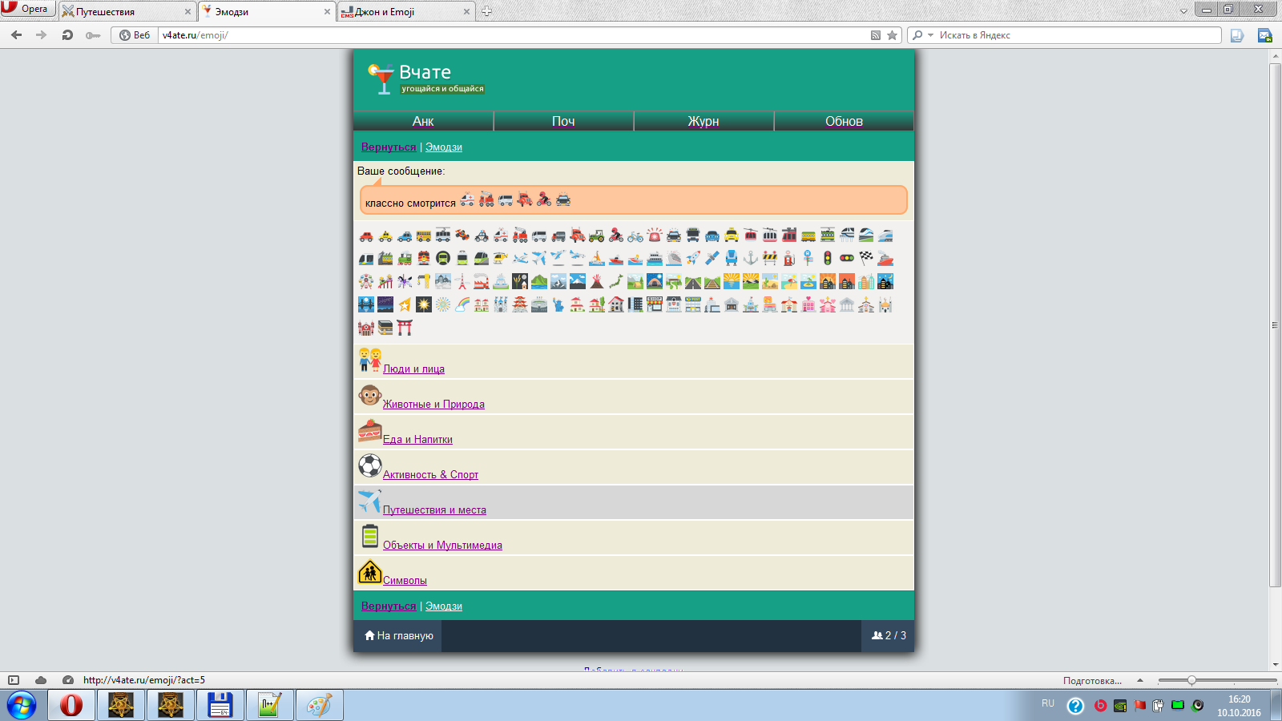The height and width of the screenshot is (721, 1282).
Task: Add the rocket emoji to message
Action: point(693,258)
